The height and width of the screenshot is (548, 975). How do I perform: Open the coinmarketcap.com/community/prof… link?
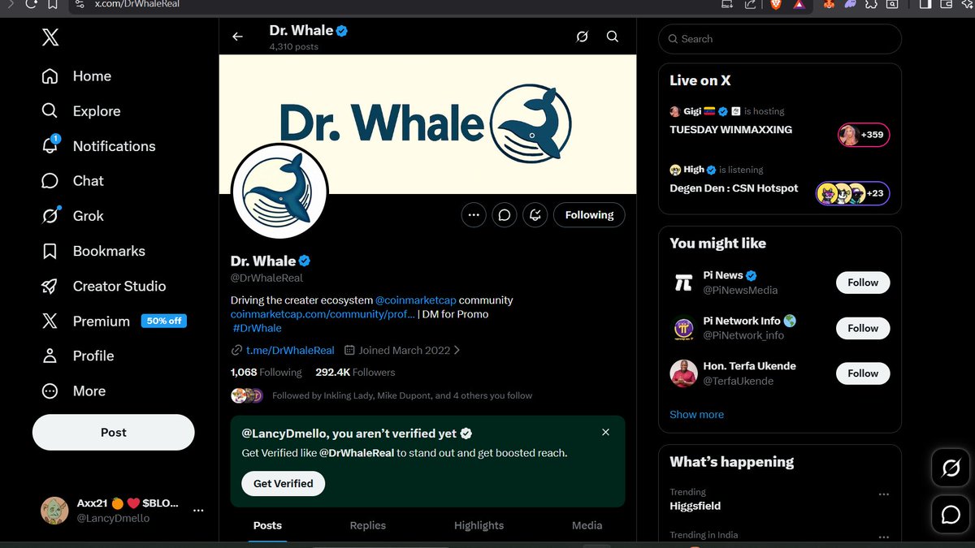pos(323,314)
